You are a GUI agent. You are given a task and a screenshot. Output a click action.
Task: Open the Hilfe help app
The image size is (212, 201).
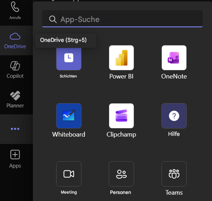tap(174, 116)
